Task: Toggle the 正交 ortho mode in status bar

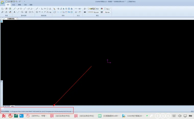Action: pyautogui.click(x=192, y=111)
